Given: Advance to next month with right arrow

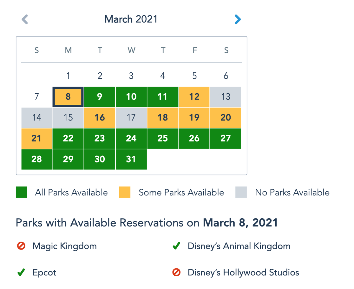Looking at the screenshot, I should 237,20.
